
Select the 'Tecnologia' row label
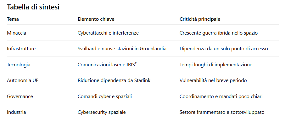[19, 65]
